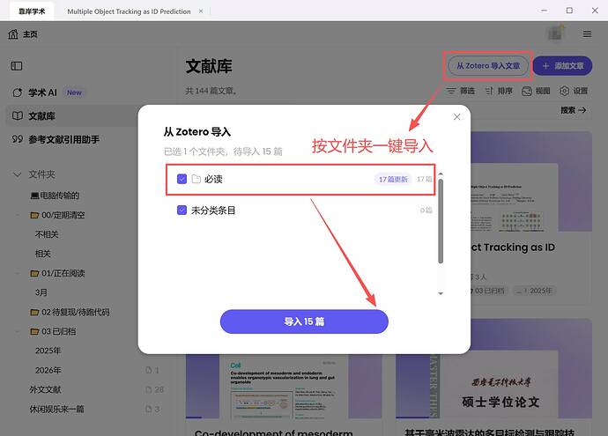Select the 休闲娱乐来一篇 folder
This screenshot has height=436, width=608.
click(x=57, y=409)
